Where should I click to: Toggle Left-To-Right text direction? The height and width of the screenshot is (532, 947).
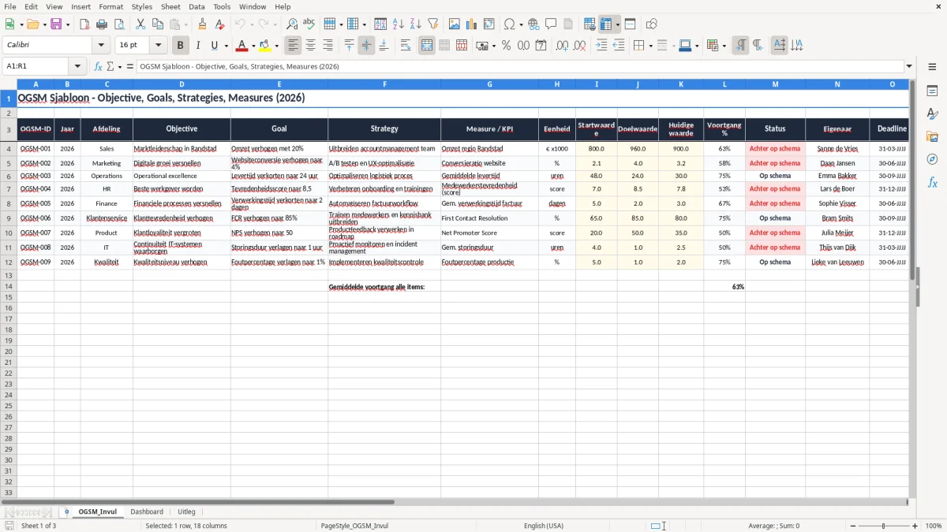[740, 46]
